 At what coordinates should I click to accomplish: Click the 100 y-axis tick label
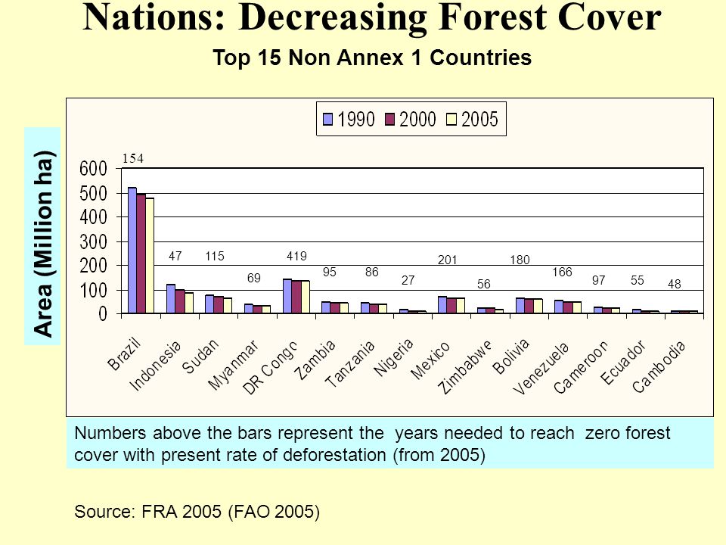pyautogui.click(x=93, y=291)
